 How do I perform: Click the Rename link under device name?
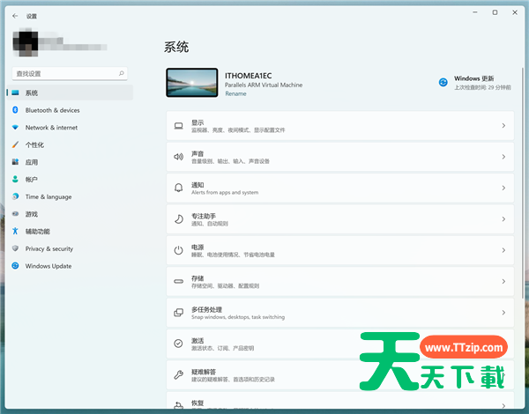[235, 93]
